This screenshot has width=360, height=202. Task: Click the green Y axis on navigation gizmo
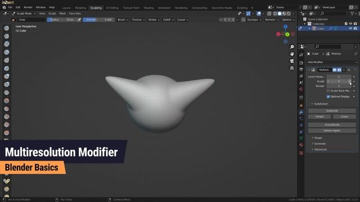(x=287, y=34)
